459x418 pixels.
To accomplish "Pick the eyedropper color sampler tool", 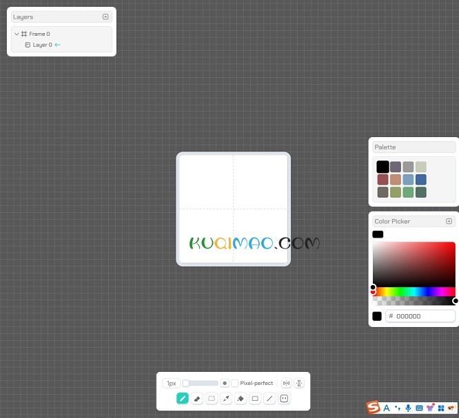I will (226, 398).
